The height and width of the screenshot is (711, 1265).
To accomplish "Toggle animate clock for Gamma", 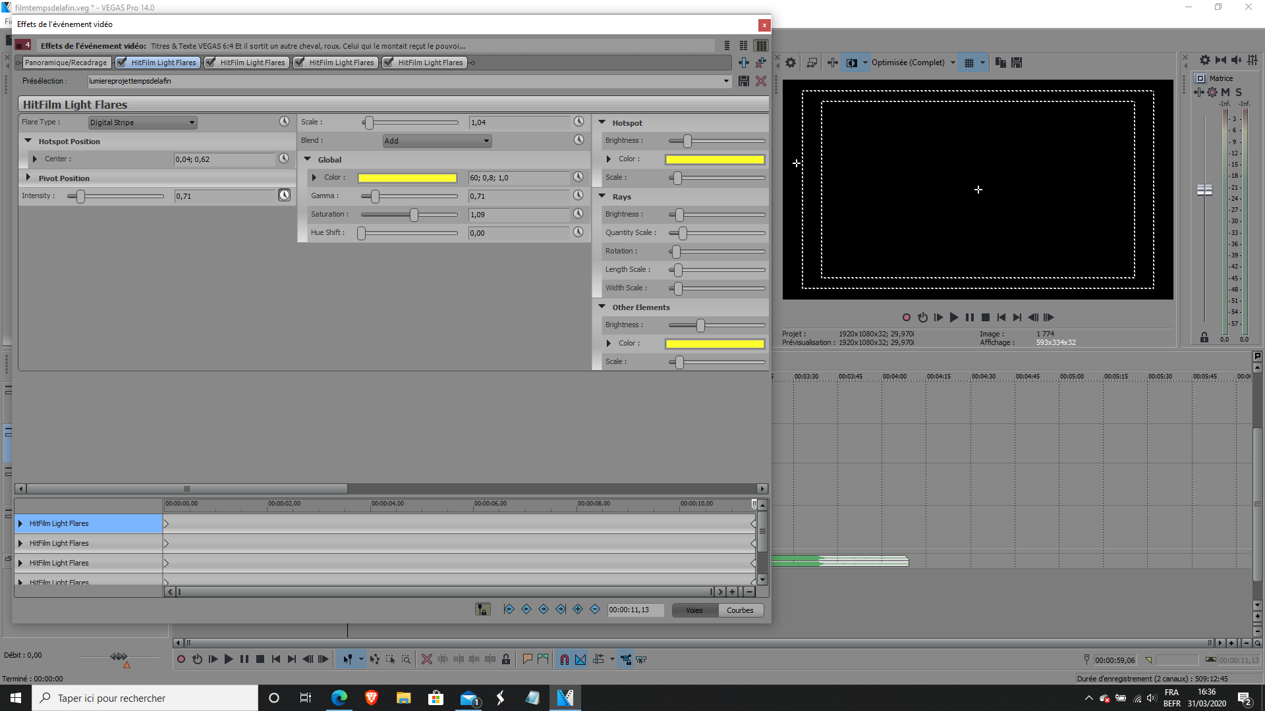I will click(x=578, y=196).
